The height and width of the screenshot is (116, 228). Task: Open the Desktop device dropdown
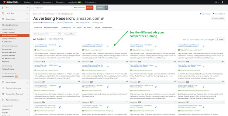pos(67,23)
